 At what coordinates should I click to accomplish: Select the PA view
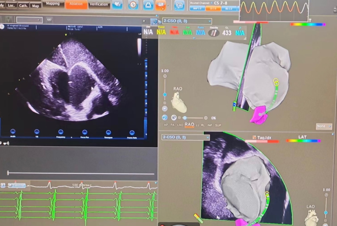172,125
